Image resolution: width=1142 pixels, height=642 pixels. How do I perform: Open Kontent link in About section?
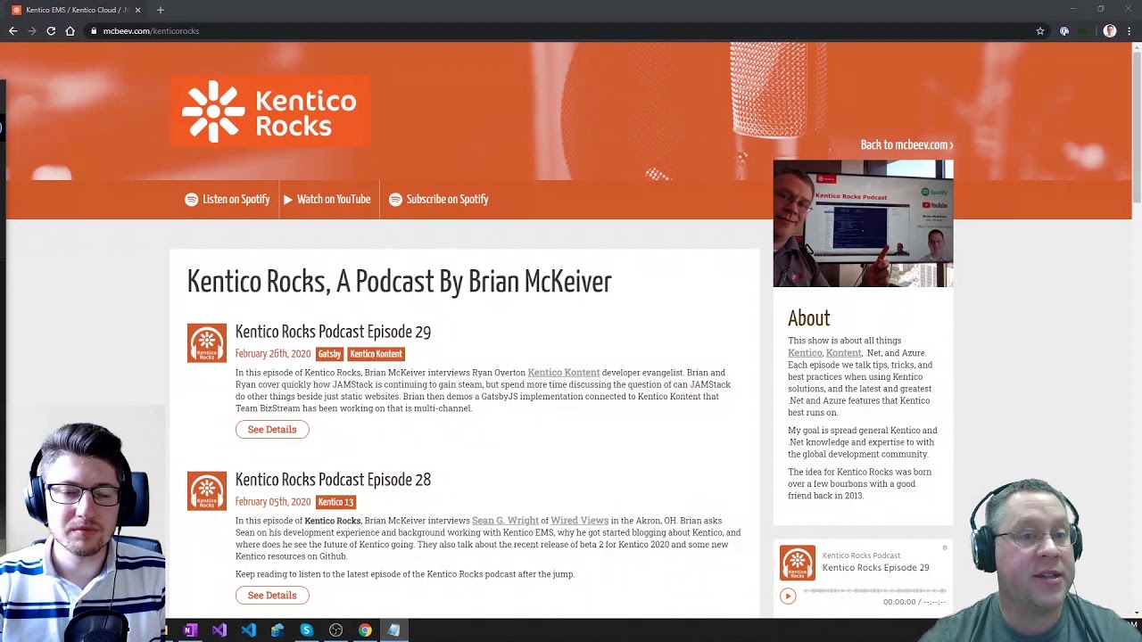click(843, 353)
